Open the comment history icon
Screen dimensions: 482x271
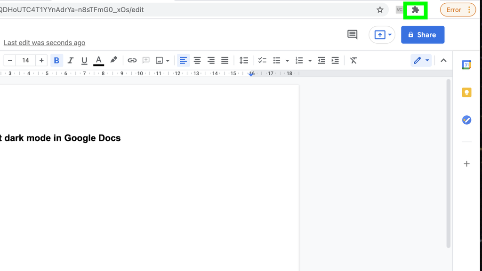tap(352, 34)
